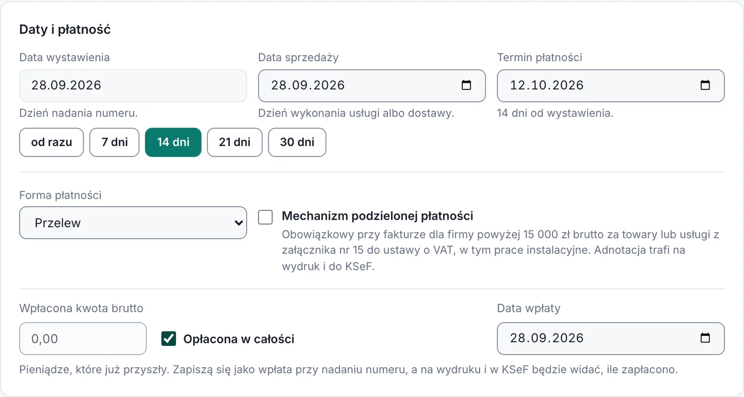Click the Termin płatności label
Viewport: 744px width, 397px height.
[x=539, y=57]
